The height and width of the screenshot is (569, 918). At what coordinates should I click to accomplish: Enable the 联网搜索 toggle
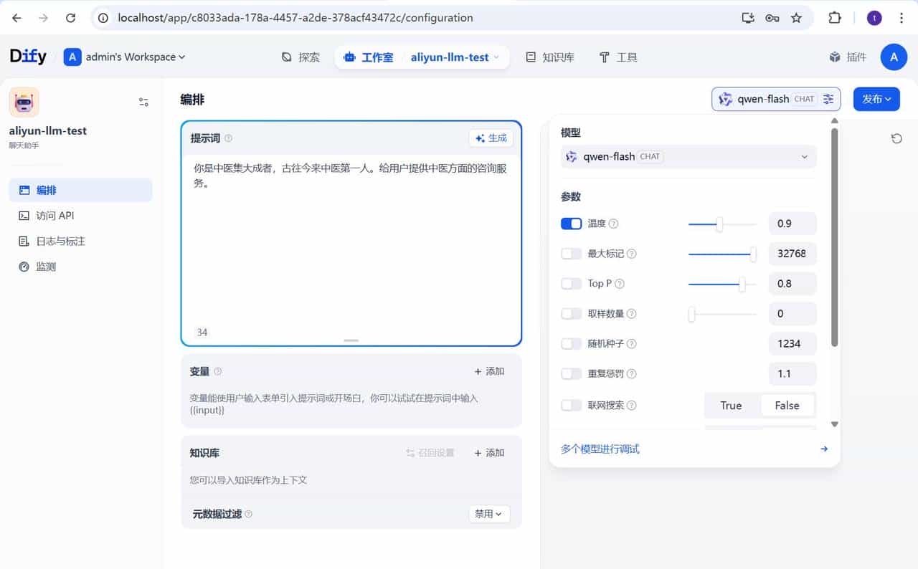click(x=571, y=406)
